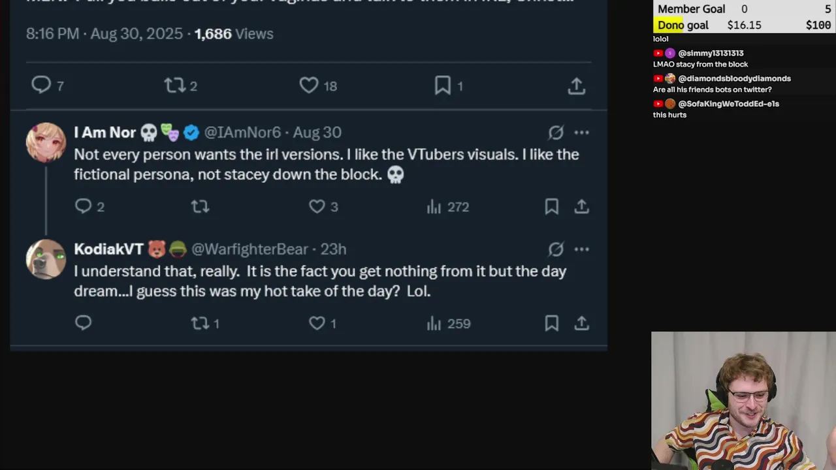Open I Am Nor's avatar picture
Viewport: 836px width, 470px height.
point(46,142)
